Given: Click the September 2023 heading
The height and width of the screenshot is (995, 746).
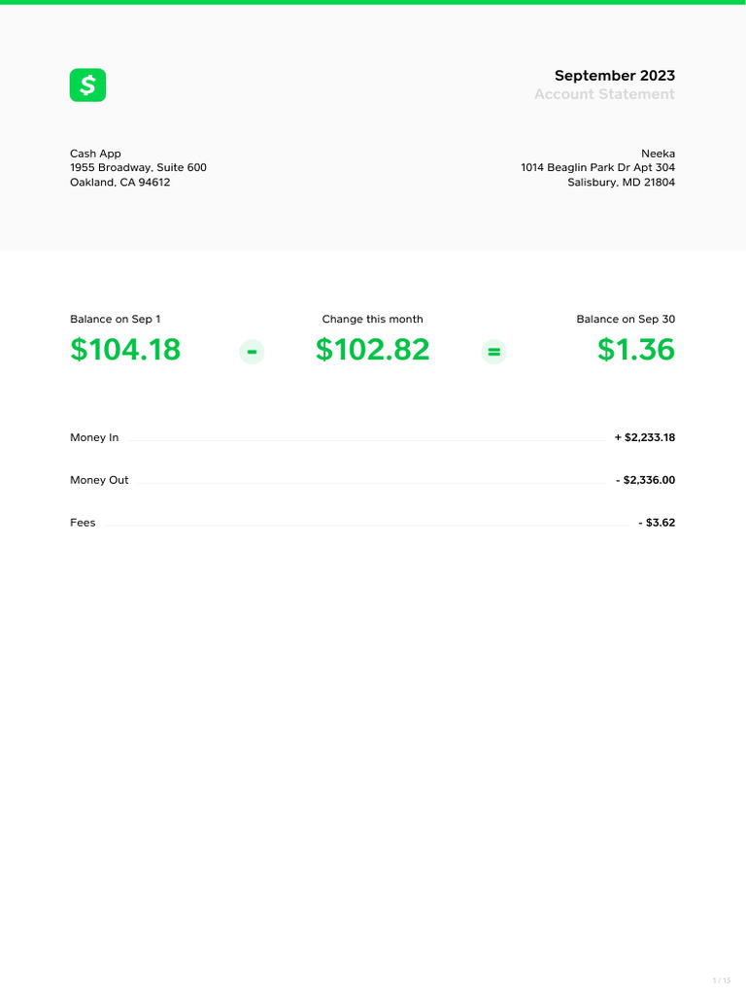Looking at the screenshot, I should click(x=614, y=76).
